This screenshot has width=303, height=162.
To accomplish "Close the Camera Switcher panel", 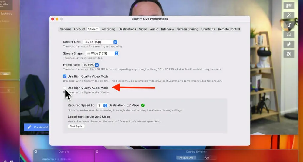I will click(x=97, y=152).
